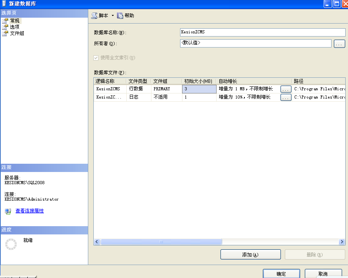Image resolution: width=348 pixels, height=278 pixels.
Task: Click the 新建数据库 title bar icon
Action: [3, 4]
